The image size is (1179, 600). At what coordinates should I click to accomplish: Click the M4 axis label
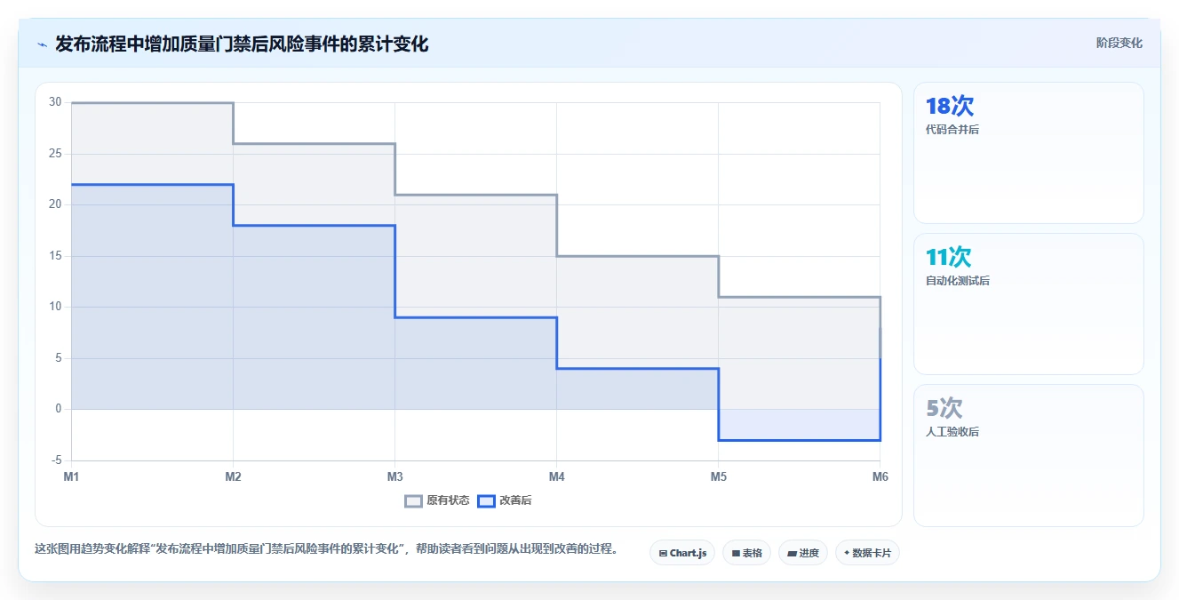556,476
